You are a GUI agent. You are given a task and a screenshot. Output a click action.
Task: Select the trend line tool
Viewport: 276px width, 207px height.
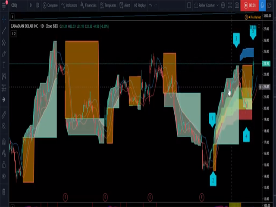[x=4, y=30]
